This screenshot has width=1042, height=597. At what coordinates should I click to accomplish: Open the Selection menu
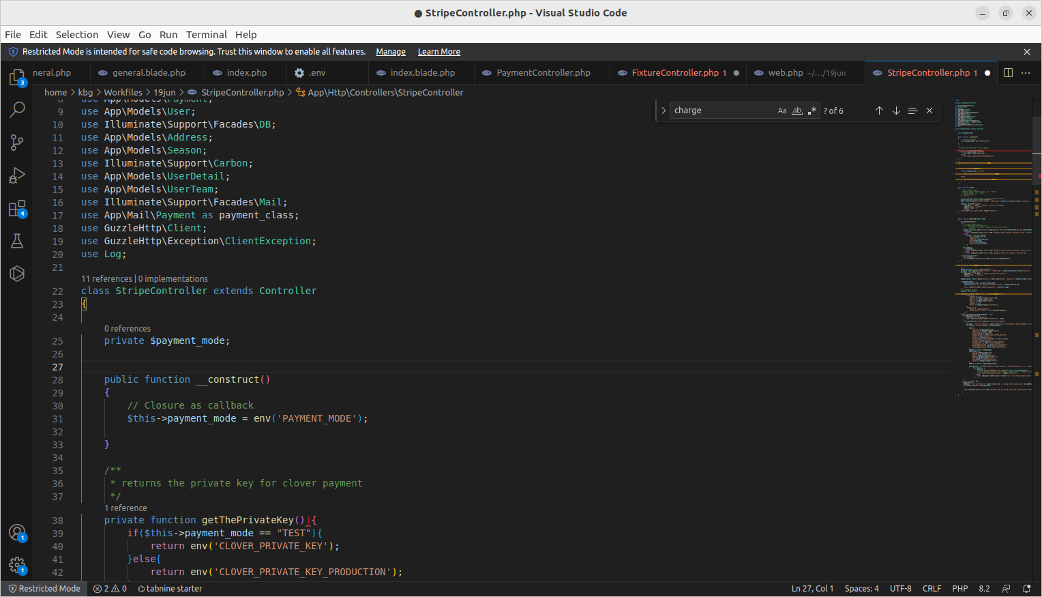[77, 35]
